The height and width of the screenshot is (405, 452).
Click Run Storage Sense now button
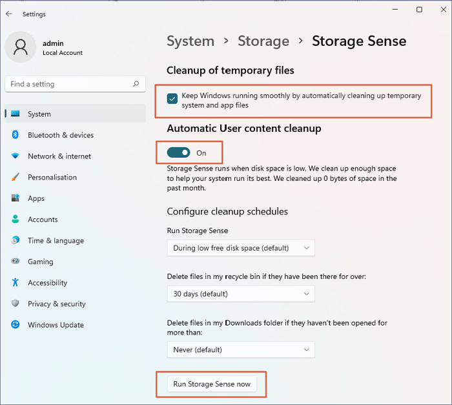[x=212, y=384]
